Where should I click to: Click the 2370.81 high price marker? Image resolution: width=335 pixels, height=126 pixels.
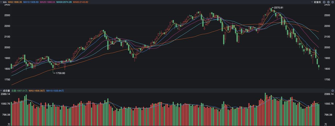277,8
